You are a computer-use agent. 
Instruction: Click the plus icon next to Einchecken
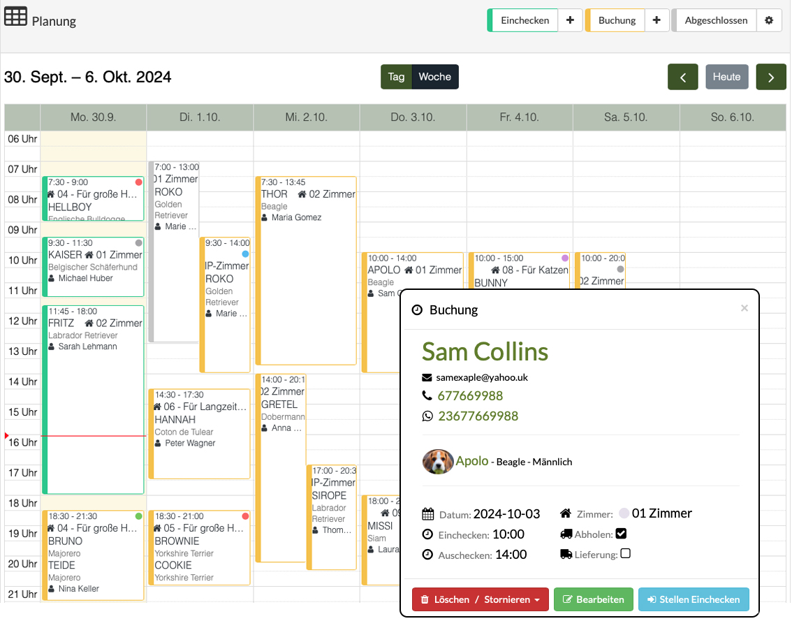click(x=570, y=20)
